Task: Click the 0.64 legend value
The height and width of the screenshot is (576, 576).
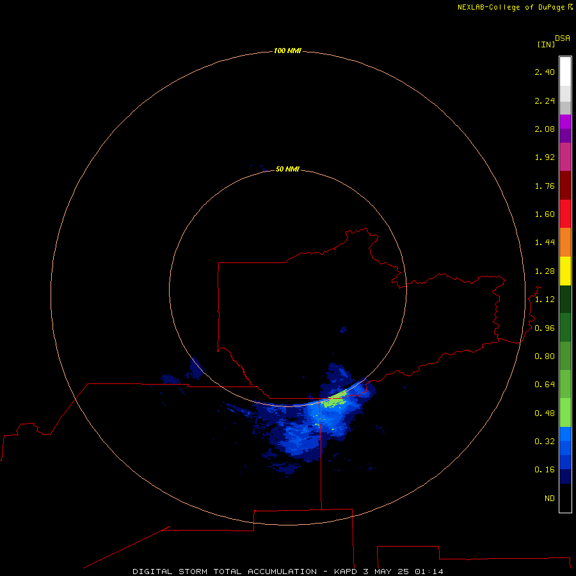Action: pos(545,385)
